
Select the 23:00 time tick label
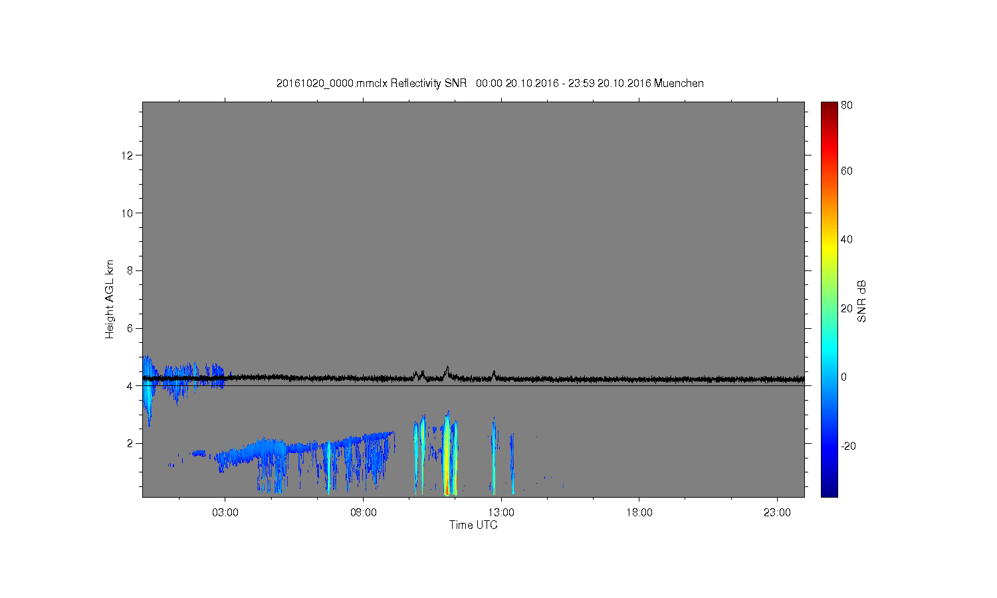tap(777, 513)
